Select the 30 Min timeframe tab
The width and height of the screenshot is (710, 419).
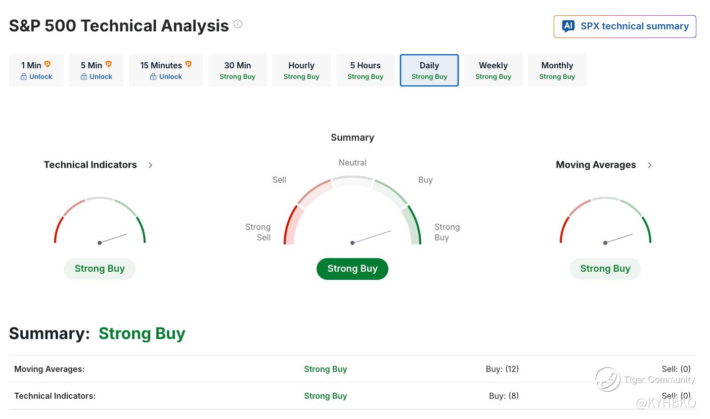pos(238,70)
